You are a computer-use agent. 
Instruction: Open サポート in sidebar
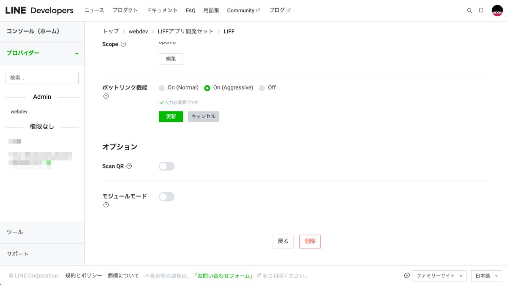coord(42,254)
